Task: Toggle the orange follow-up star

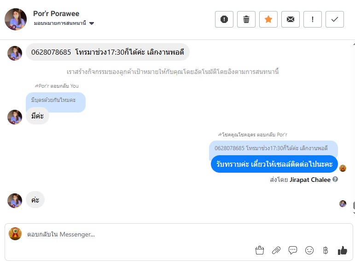Action: click(268, 19)
